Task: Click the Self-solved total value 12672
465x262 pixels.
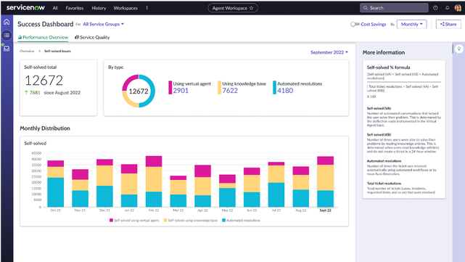Action: tap(44, 81)
